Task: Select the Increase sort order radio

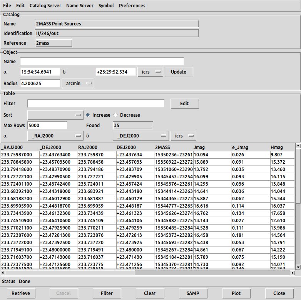Action: point(98,115)
